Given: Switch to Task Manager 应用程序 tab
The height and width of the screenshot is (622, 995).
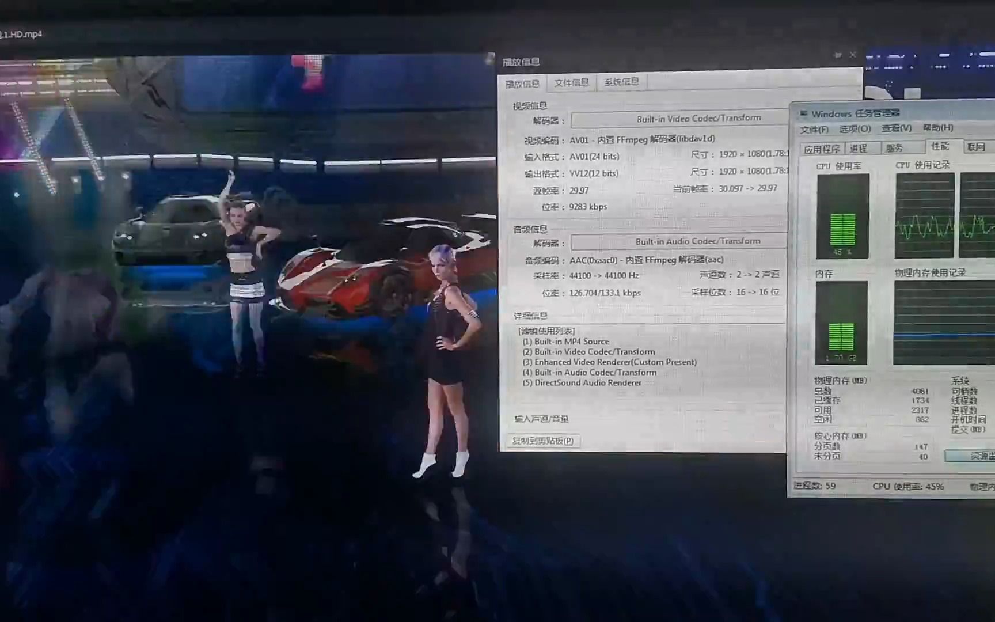Looking at the screenshot, I should pyautogui.click(x=822, y=149).
